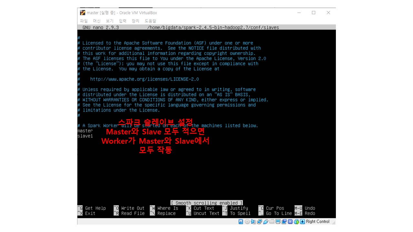This screenshot has height=232, width=413.
Task: Click the CPU virtualization status icon
Action: pos(290,222)
